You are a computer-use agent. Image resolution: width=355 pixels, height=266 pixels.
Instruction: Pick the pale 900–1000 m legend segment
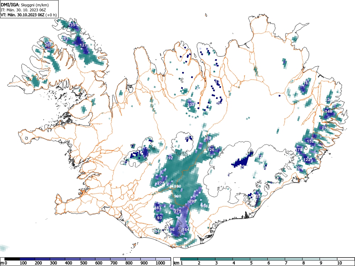[x=148, y=259]
